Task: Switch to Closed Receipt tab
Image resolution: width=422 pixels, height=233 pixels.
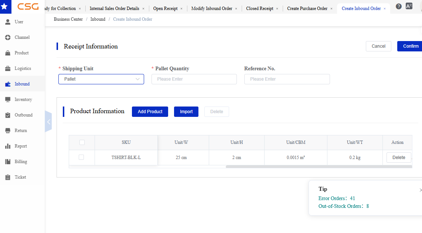Action: coord(260,9)
